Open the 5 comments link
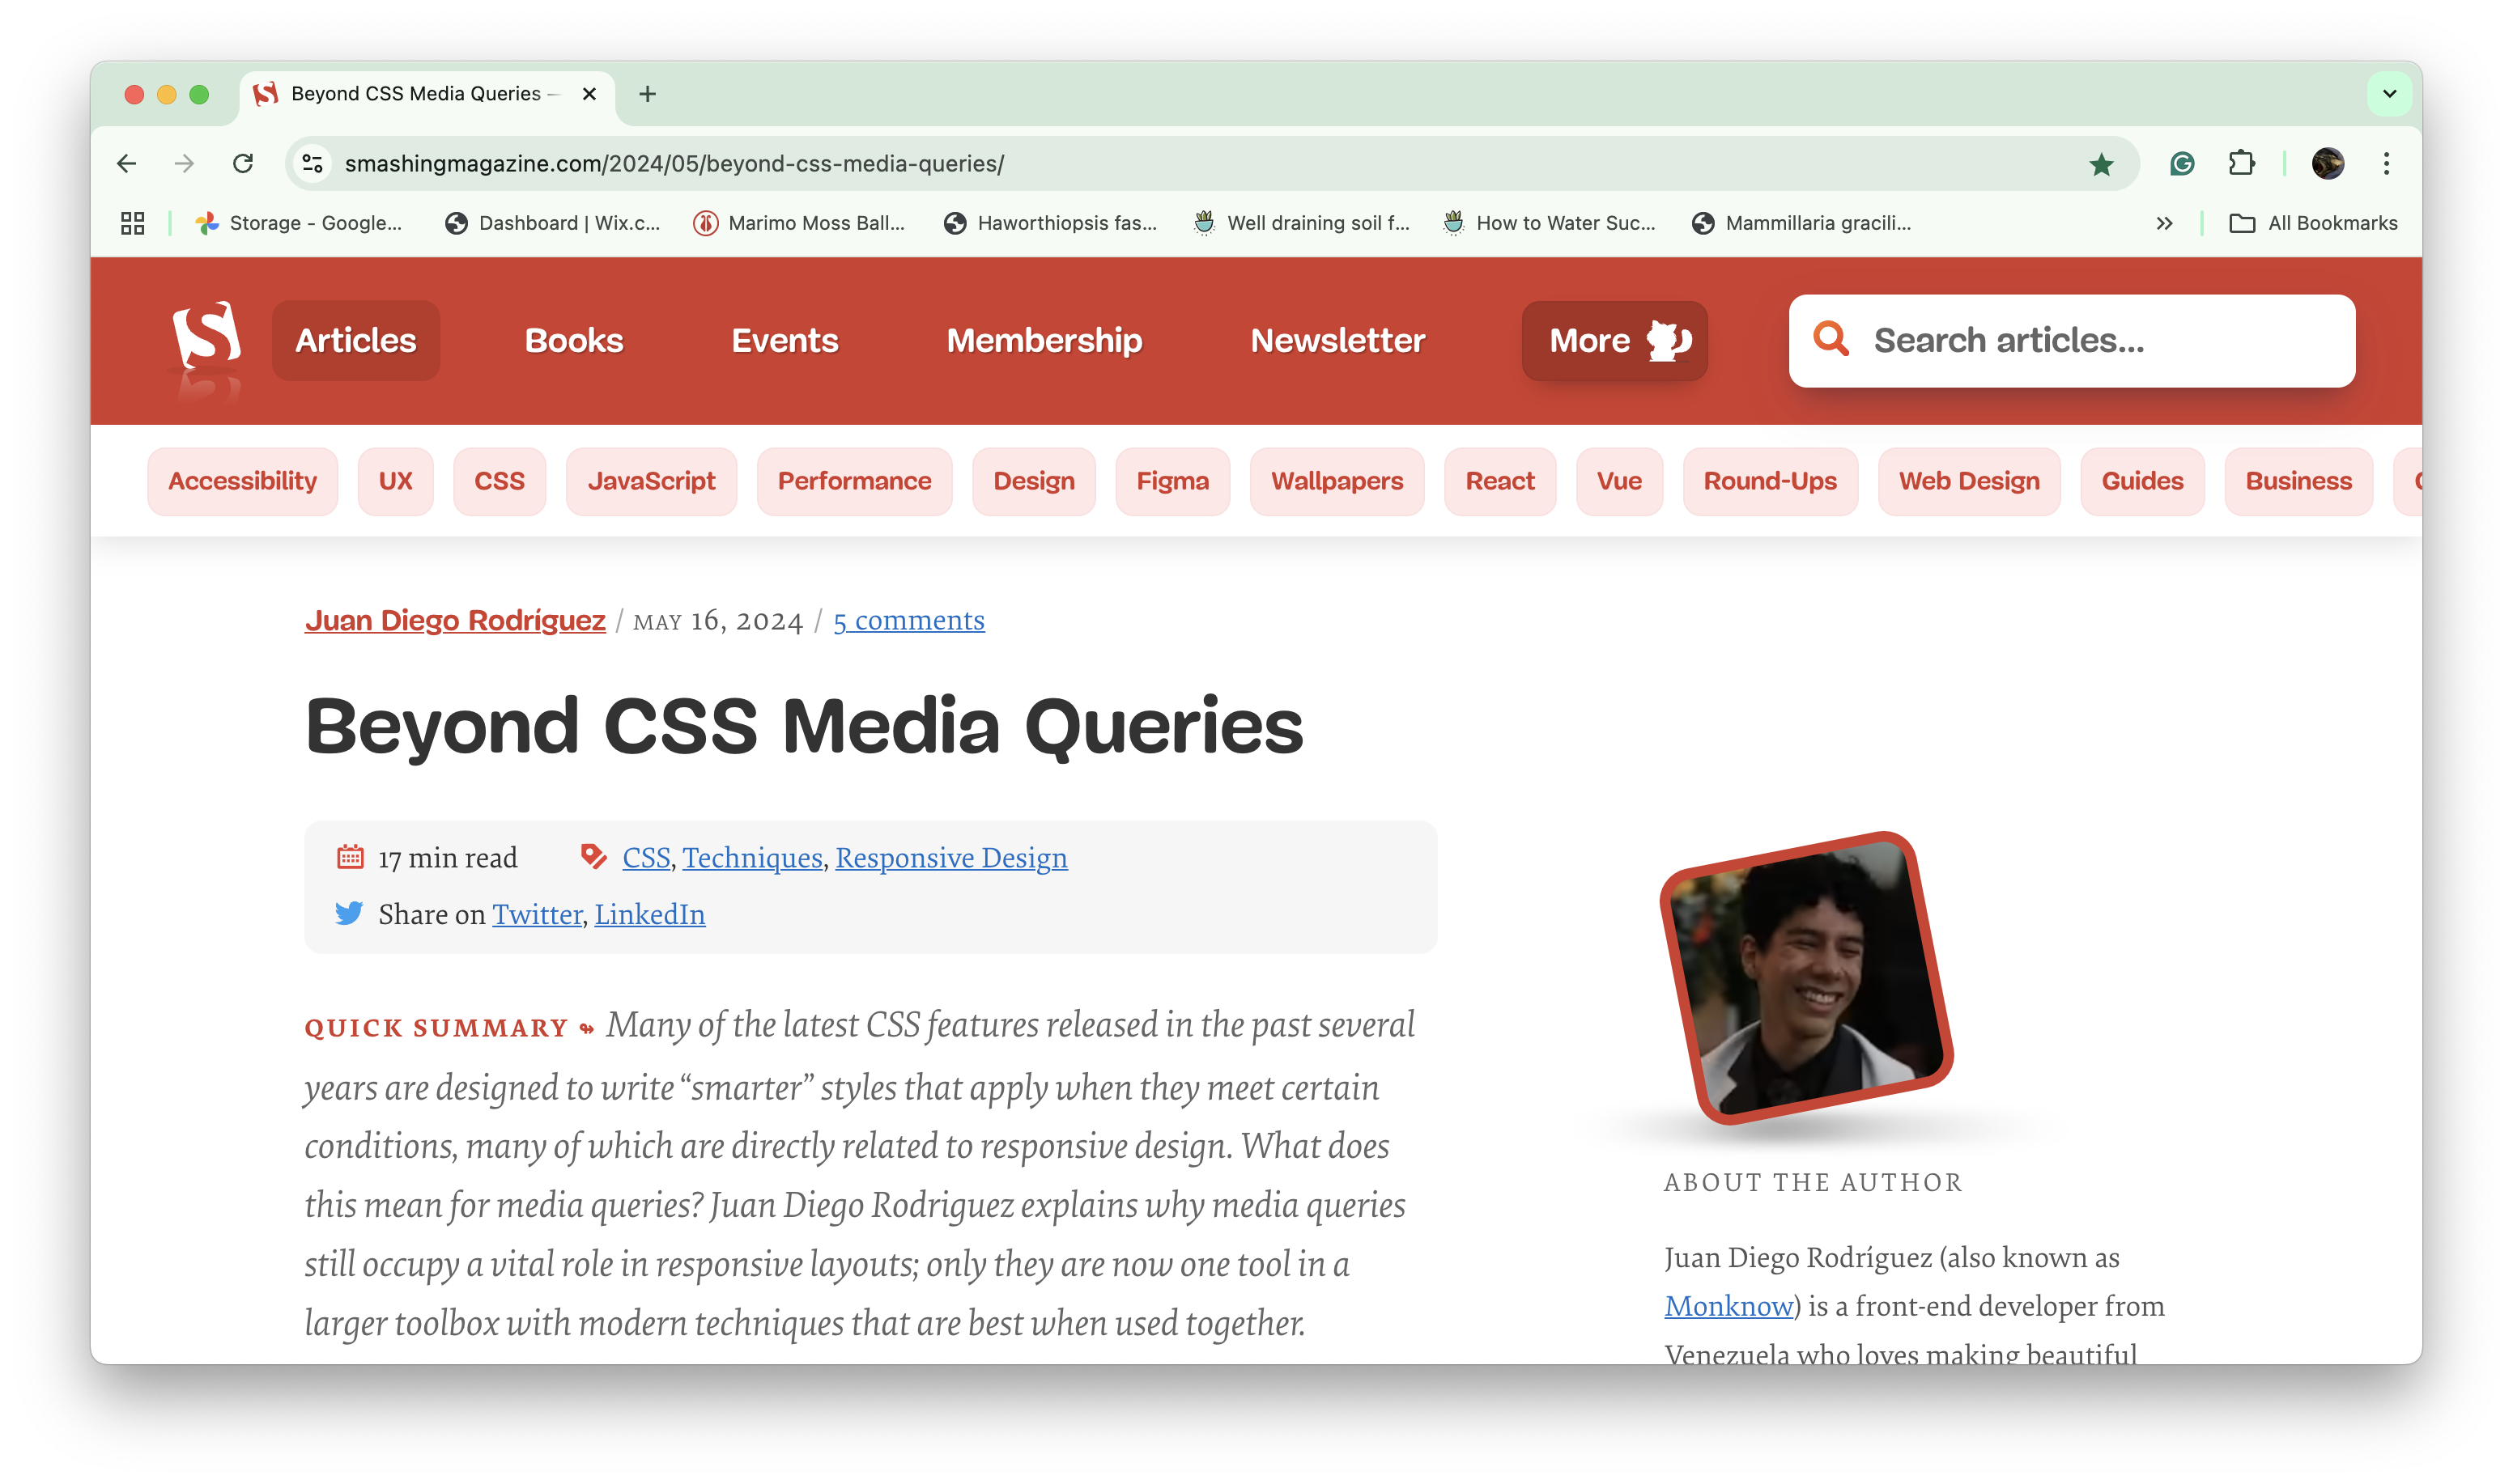 coord(908,620)
